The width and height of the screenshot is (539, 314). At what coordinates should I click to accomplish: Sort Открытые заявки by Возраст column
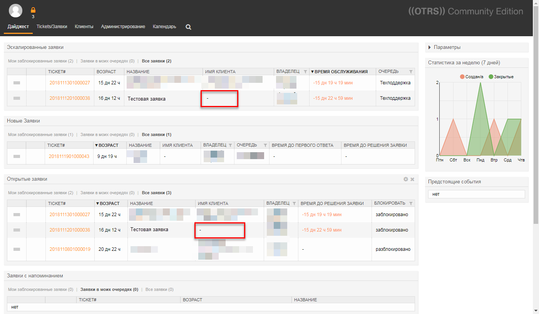(x=108, y=203)
